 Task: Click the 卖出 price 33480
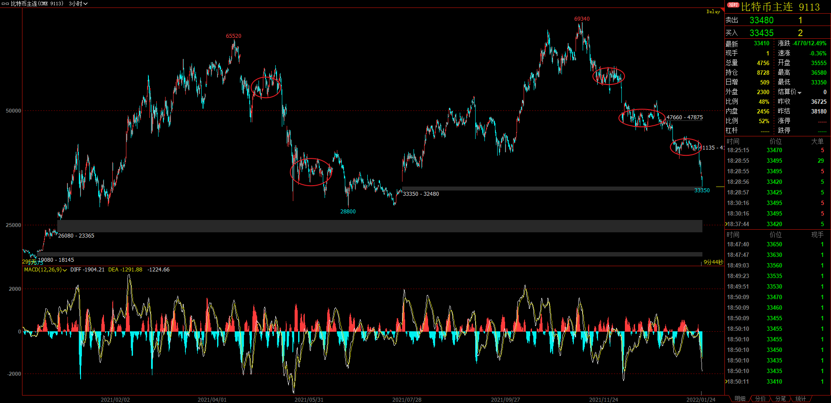pyautogui.click(x=761, y=20)
